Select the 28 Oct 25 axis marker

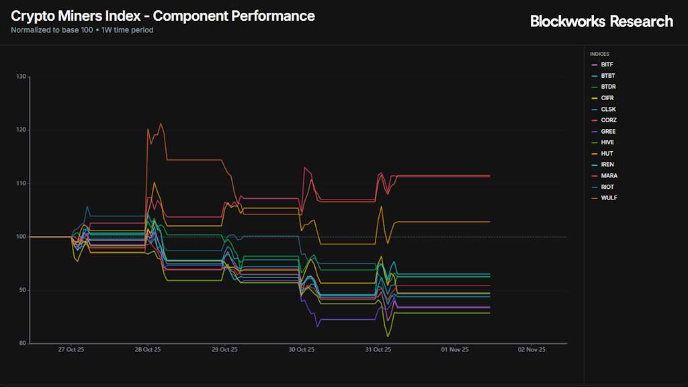coord(147,349)
